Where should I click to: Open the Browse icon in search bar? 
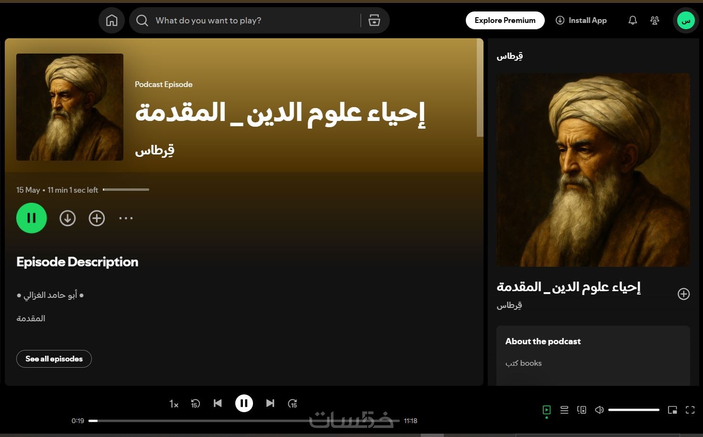[374, 21]
